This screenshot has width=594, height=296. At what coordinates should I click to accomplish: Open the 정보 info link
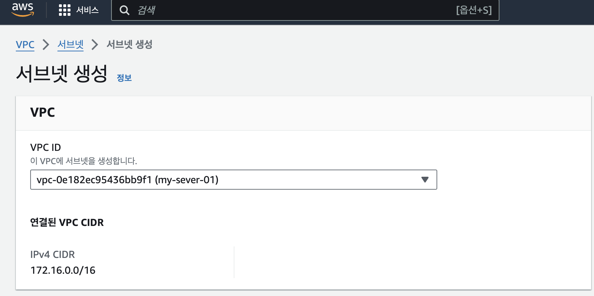pyautogui.click(x=124, y=78)
